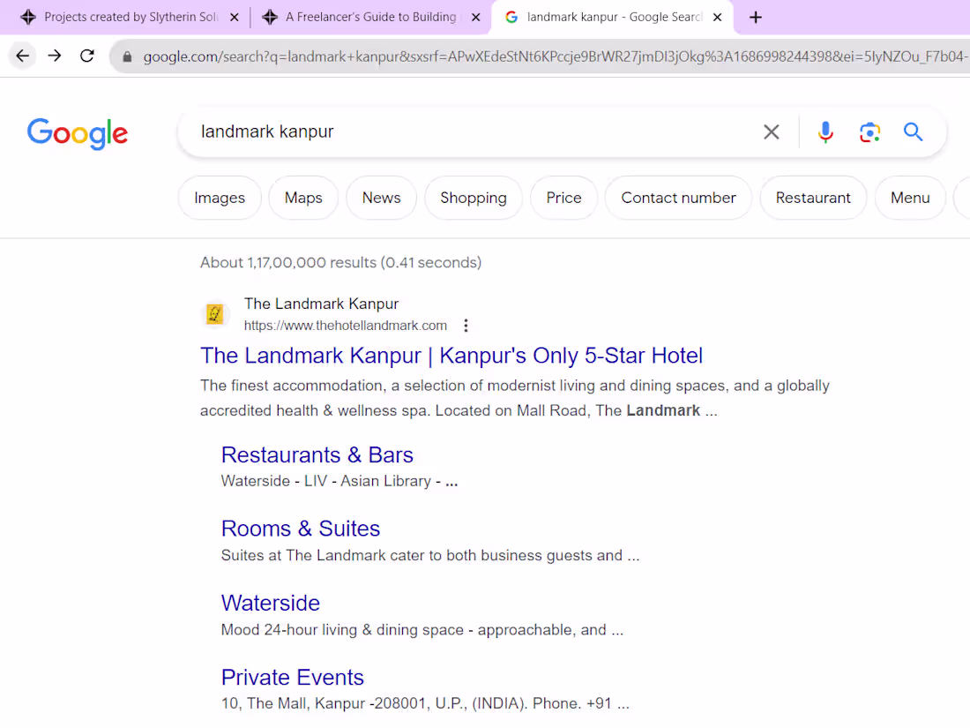Start a voice search with the microphone icon
The width and height of the screenshot is (970, 728).
825,131
